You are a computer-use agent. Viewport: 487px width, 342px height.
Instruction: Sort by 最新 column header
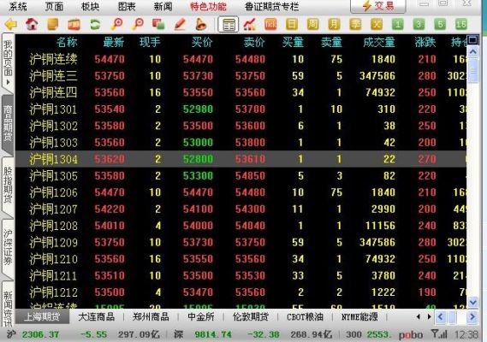pos(114,42)
